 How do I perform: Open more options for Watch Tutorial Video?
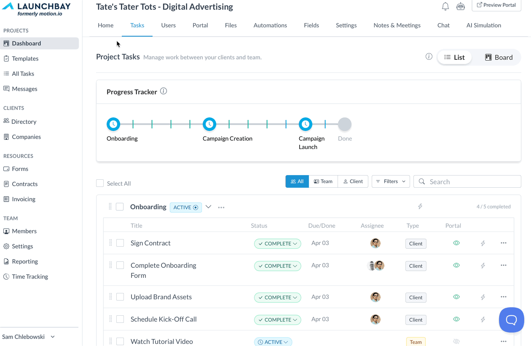[504, 341]
